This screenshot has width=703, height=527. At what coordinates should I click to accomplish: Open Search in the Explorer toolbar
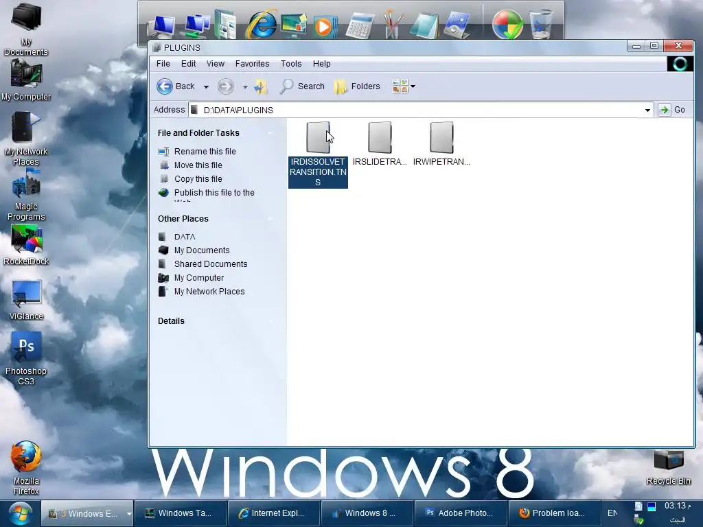(302, 86)
